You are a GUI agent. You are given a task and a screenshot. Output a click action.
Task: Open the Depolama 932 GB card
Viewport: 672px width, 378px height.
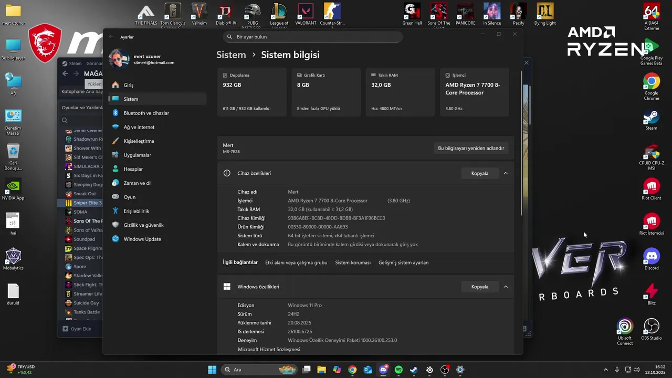[251, 92]
